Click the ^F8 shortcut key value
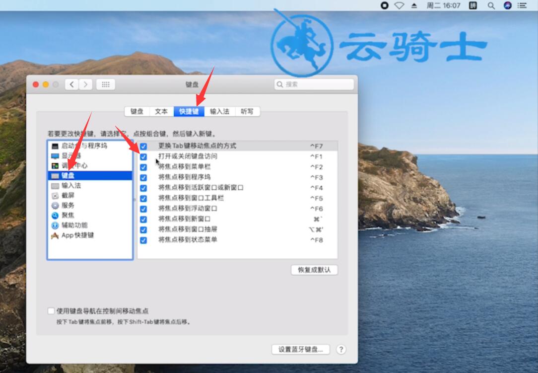Screen dimensions: 538x373 316,240
